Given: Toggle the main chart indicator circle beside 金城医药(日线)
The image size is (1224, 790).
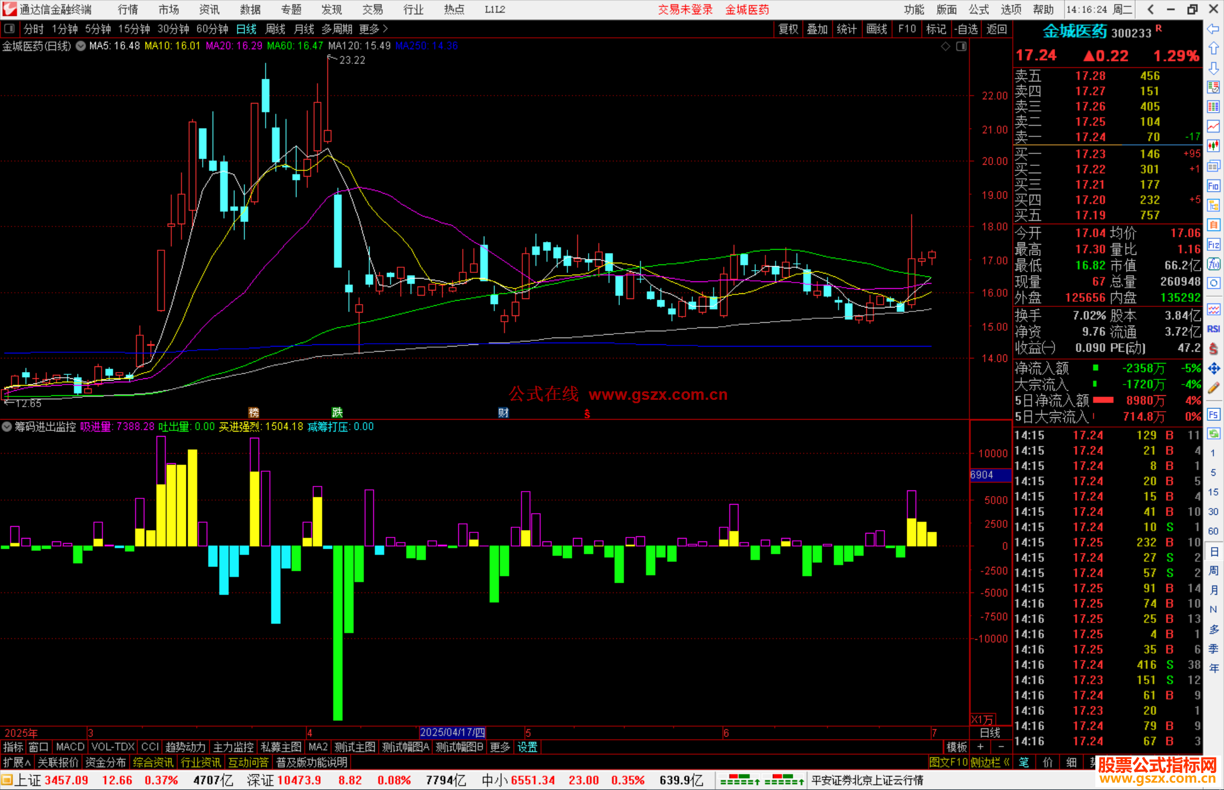Looking at the screenshot, I should (x=80, y=46).
